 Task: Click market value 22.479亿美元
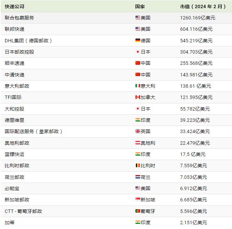[x=195, y=143]
